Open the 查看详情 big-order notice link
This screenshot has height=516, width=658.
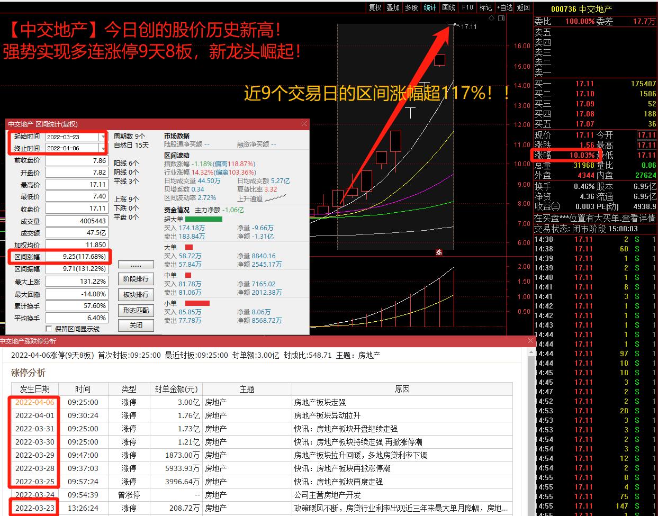(x=638, y=218)
